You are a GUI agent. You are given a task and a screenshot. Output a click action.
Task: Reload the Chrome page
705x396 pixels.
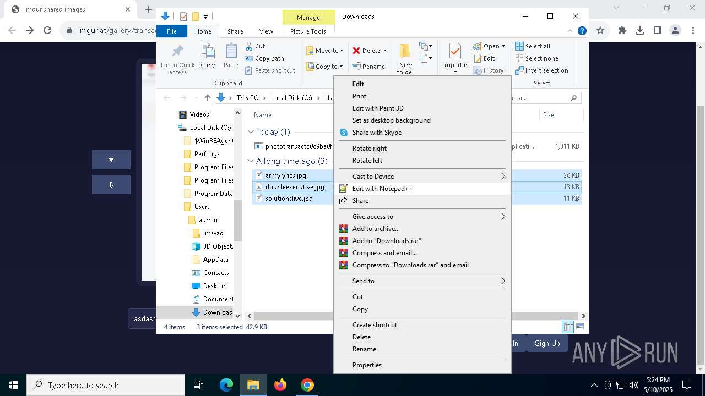(x=47, y=31)
